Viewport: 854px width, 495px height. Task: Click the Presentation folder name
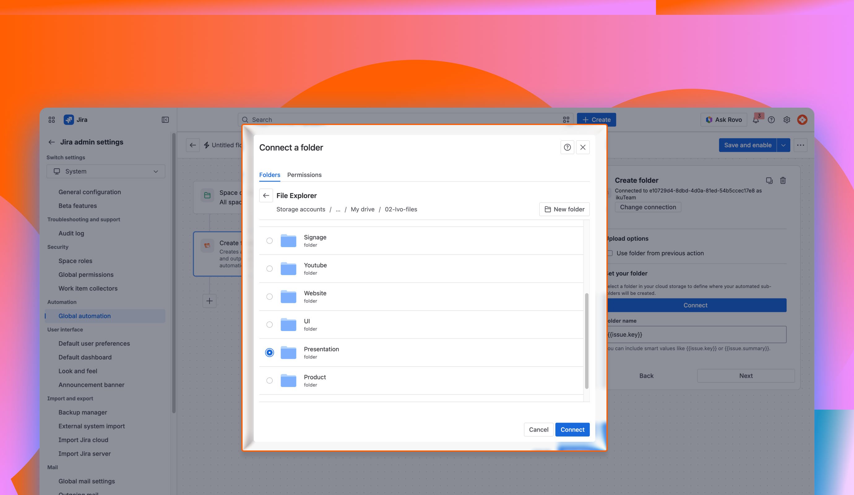coord(321,349)
